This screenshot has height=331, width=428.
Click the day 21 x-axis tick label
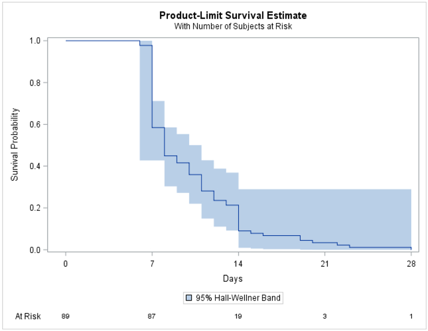[x=325, y=264]
